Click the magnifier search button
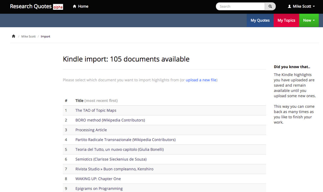Screen dimensions: 323x192 [270, 6]
